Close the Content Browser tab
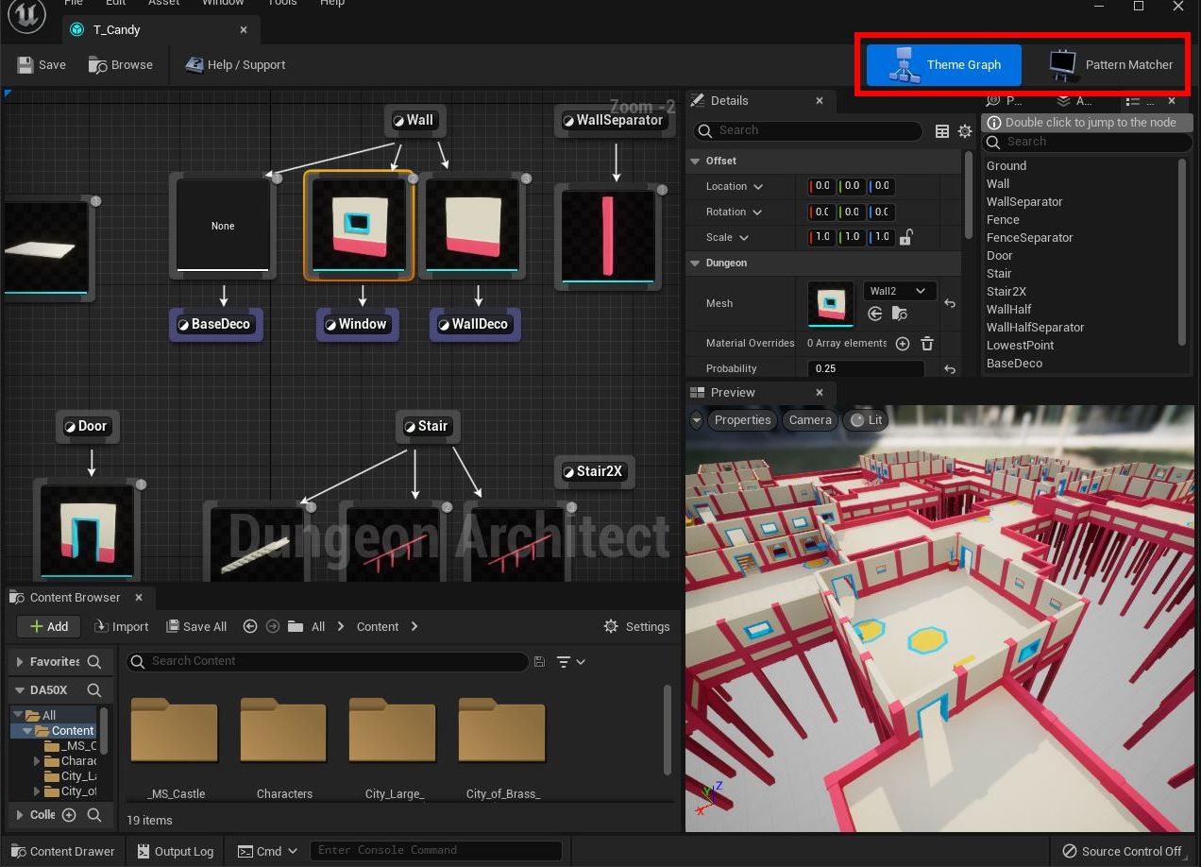This screenshot has height=867, width=1201. 138,598
